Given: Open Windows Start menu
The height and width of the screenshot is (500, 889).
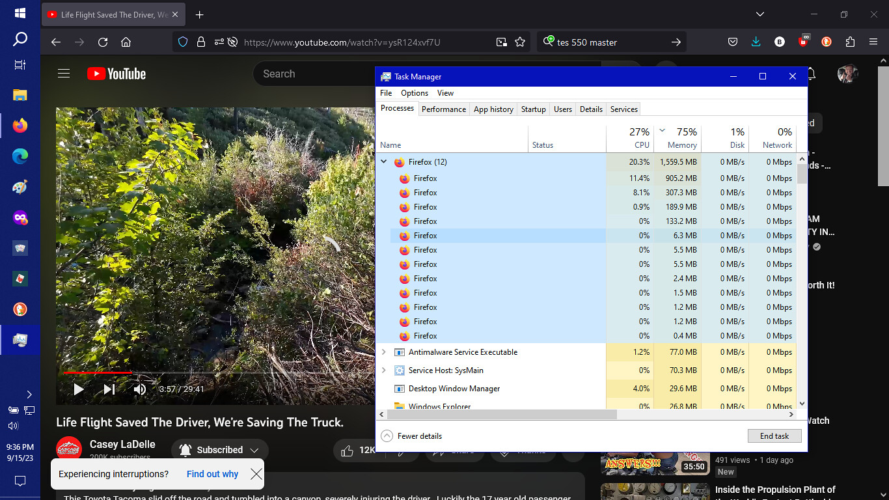Looking at the screenshot, I should pos(20,13).
